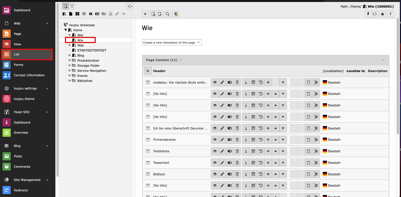Open the Redirects module in sidebar
This screenshot has width=401, height=197.
(21, 190)
